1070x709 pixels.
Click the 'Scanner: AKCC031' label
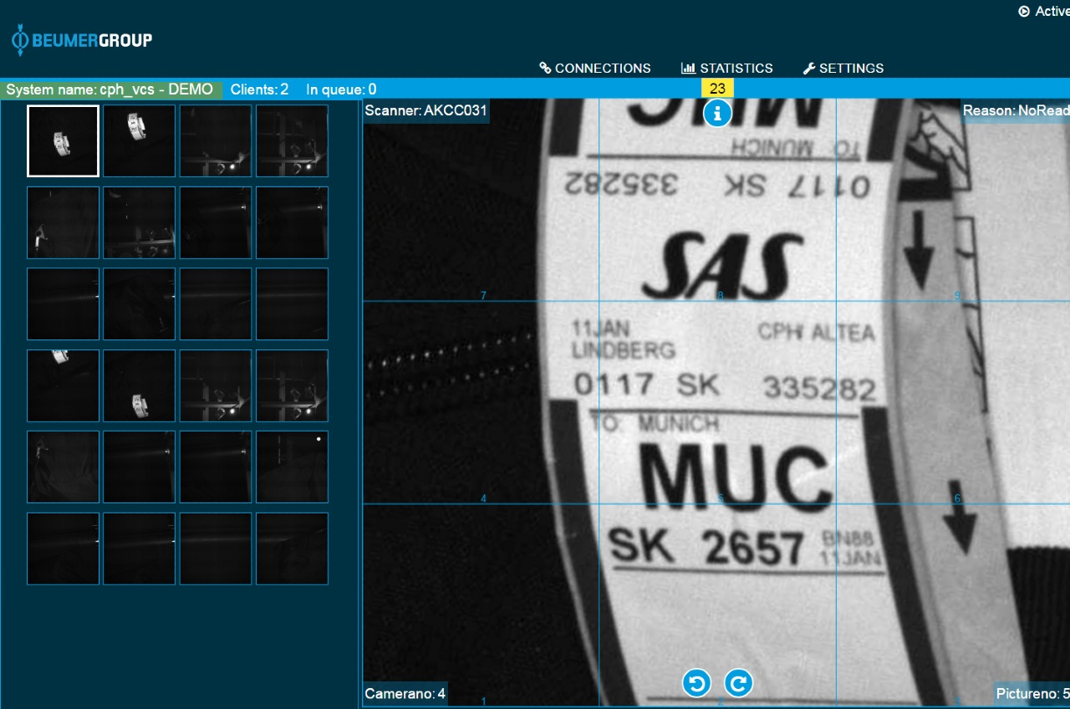[426, 110]
